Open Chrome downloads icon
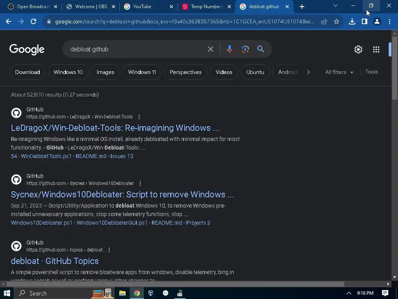Image resolution: width=398 pixels, height=299 pixels. [352, 22]
